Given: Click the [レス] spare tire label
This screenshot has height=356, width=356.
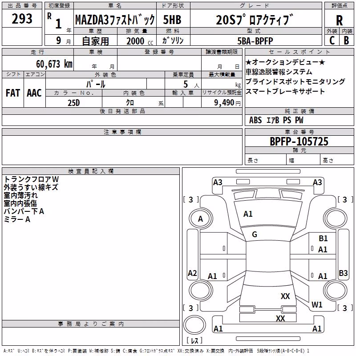Looking at the screenshot, I should coord(195,340).
